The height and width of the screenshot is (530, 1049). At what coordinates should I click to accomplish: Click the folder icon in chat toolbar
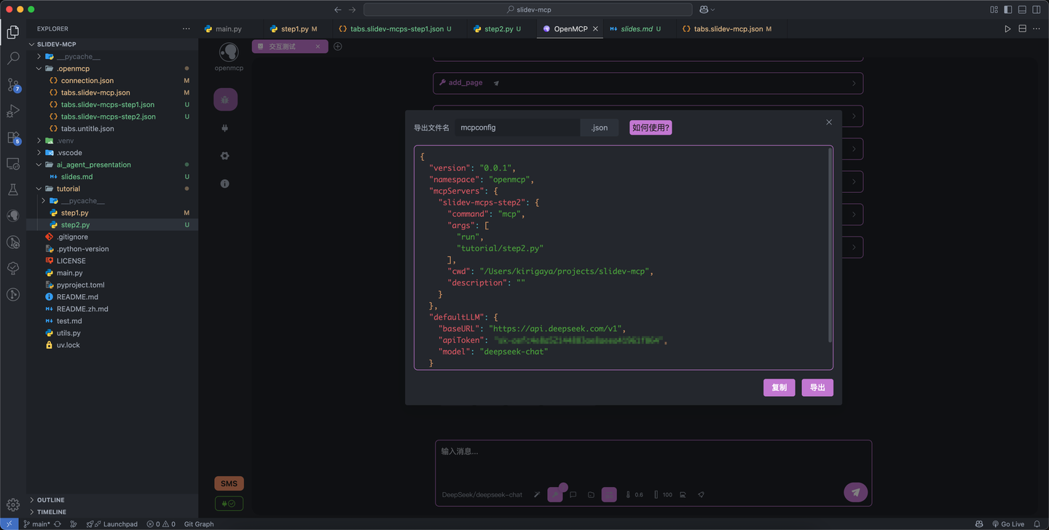click(x=591, y=494)
